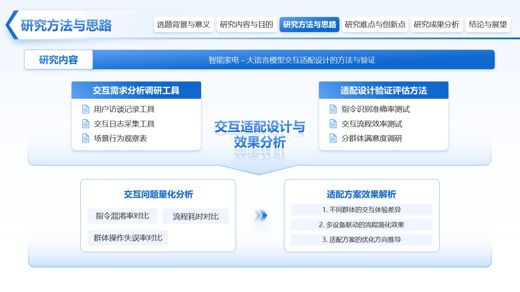Open the 研究成果分析 tab
Image resolution: width=520 pixels, height=292 pixels.
tap(437, 25)
